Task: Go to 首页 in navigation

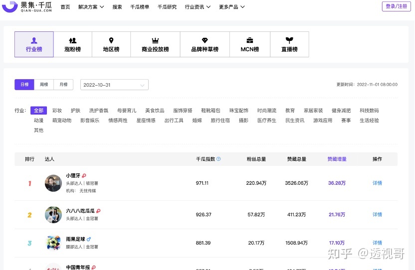Action: 65,7
